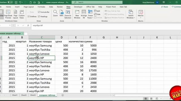Viewport: 181px width, 101px height.
Task: Open the Insert ribbon tab
Action: click(17, 7)
